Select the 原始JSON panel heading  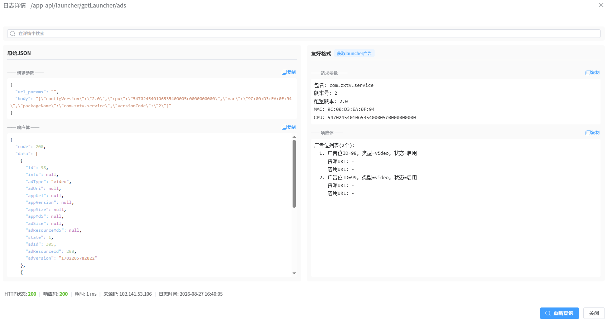click(19, 53)
